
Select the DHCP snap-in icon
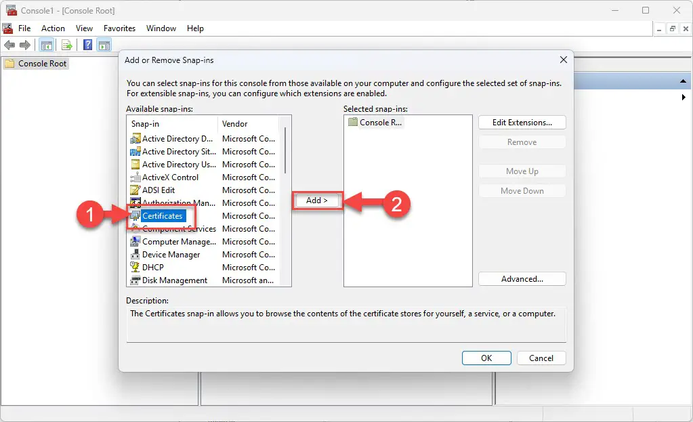[135, 268]
